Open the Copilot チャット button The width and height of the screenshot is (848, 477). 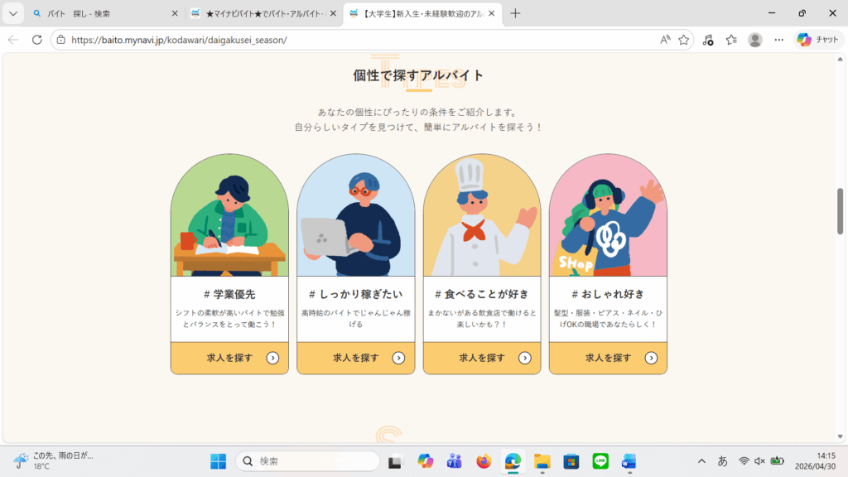click(817, 40)
